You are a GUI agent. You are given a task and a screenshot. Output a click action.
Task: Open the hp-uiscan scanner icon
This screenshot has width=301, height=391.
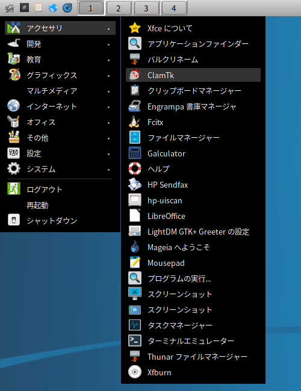click(135, 200)
